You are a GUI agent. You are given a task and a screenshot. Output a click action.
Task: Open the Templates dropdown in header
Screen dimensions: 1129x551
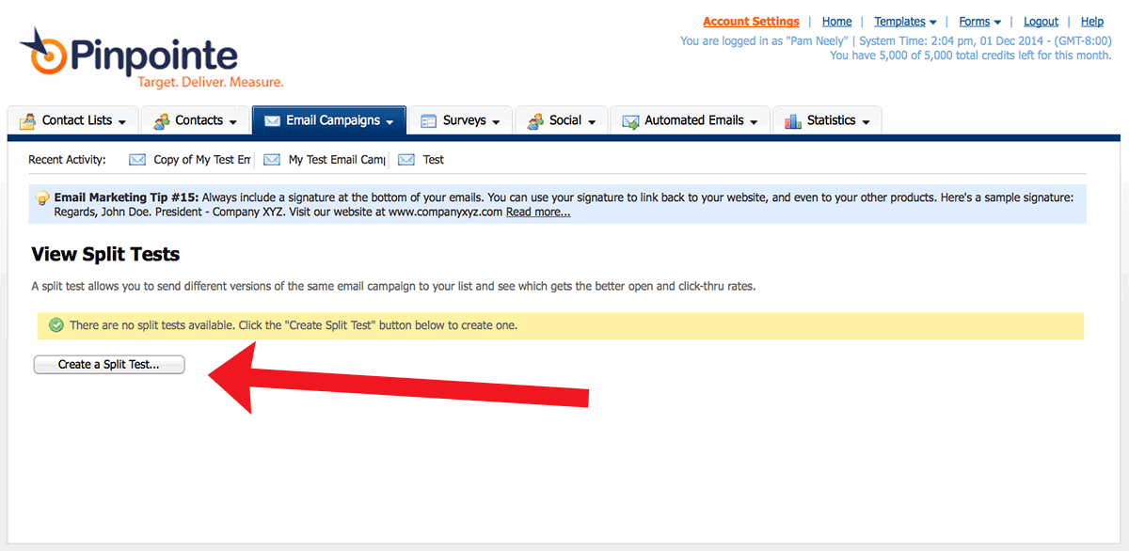905,22
